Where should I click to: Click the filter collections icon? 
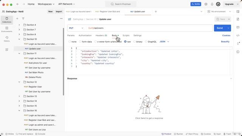coord(23,19)
